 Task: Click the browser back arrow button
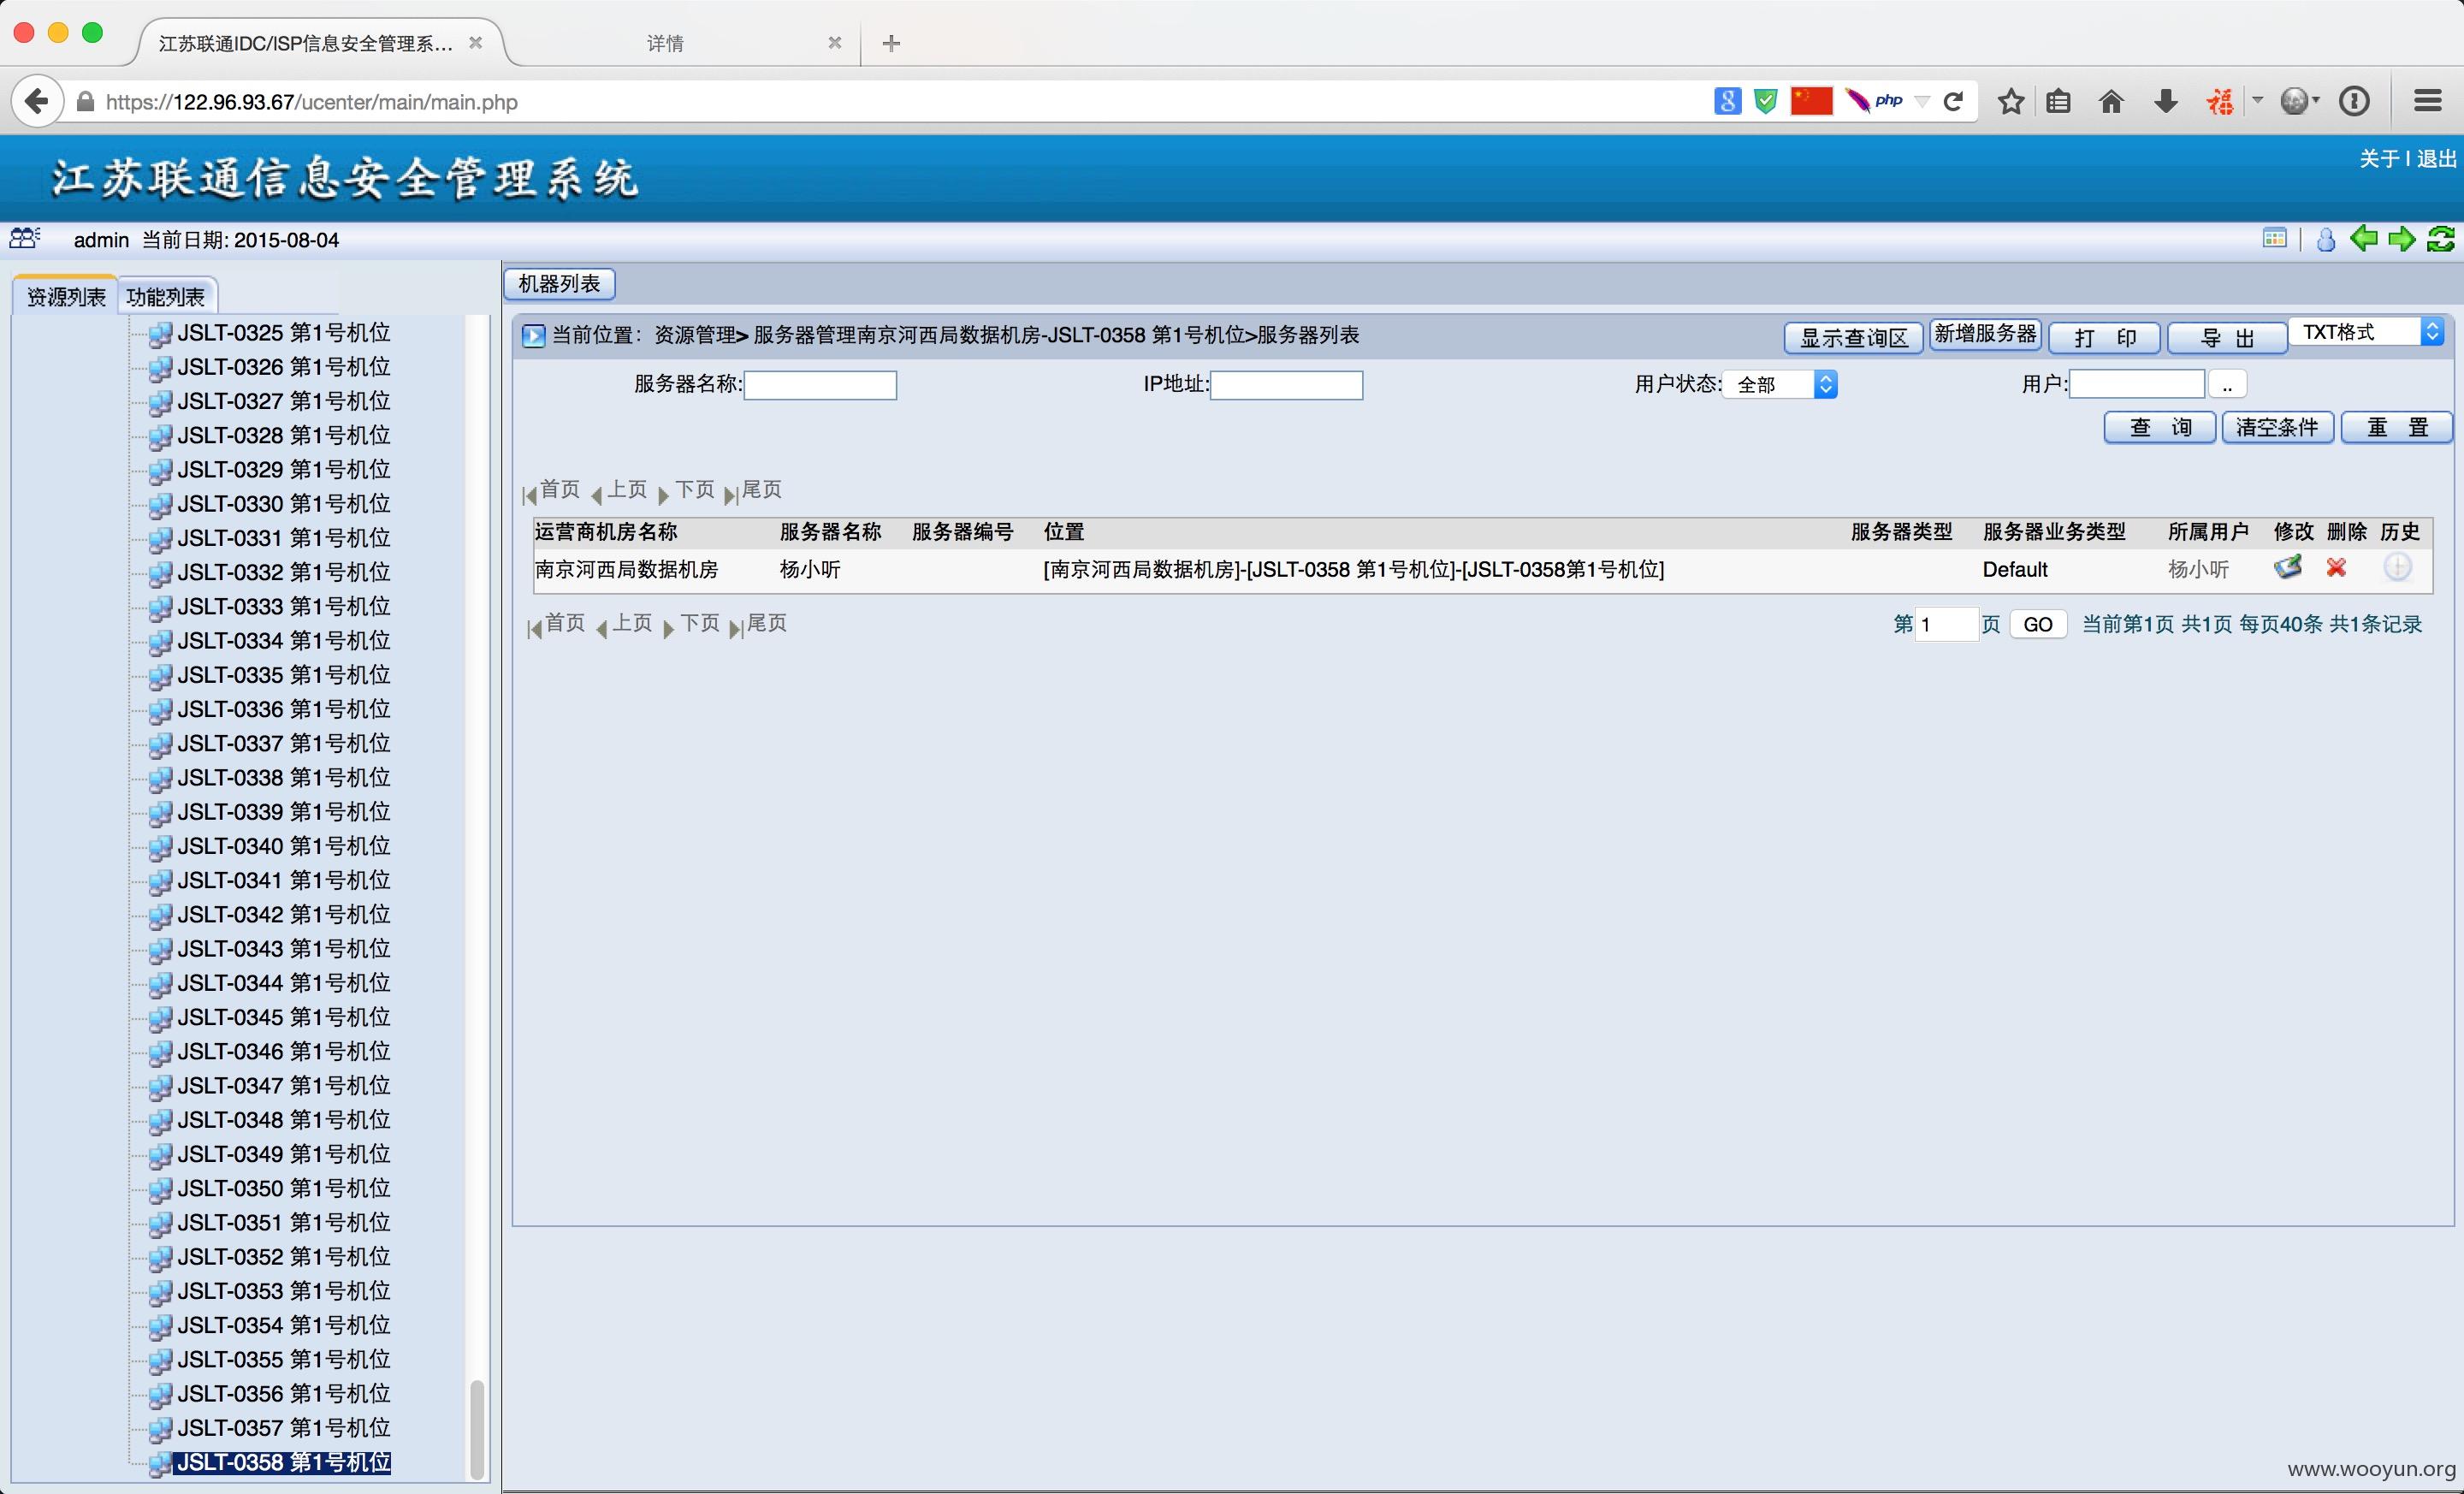37,101
